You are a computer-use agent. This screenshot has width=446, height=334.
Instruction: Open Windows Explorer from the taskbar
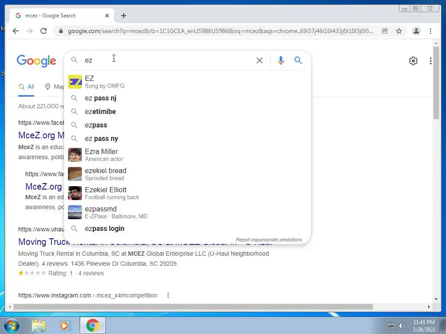(38, 325)
